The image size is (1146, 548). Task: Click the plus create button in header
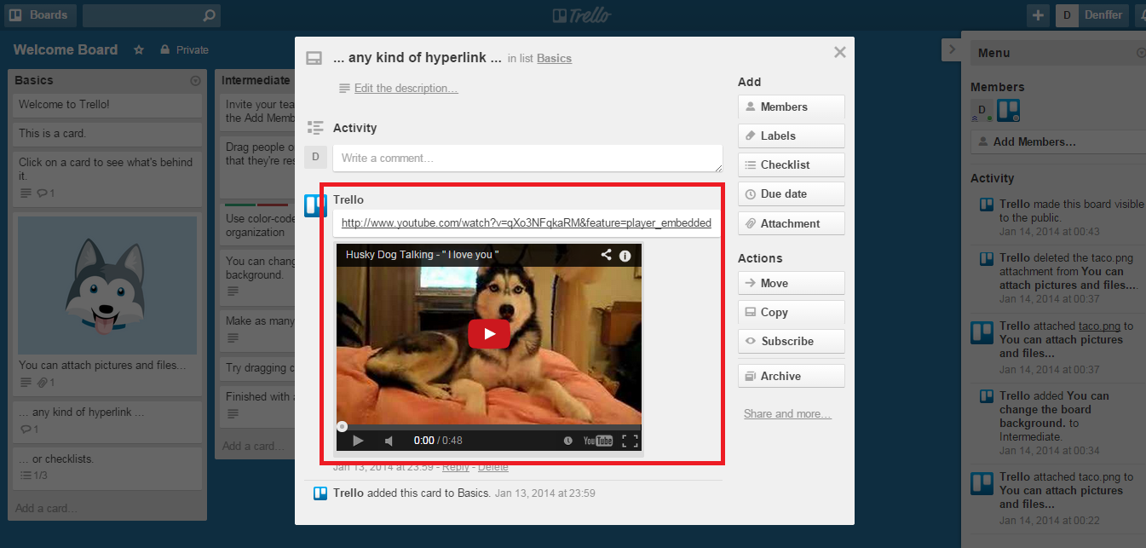[x=1038, y=15]
